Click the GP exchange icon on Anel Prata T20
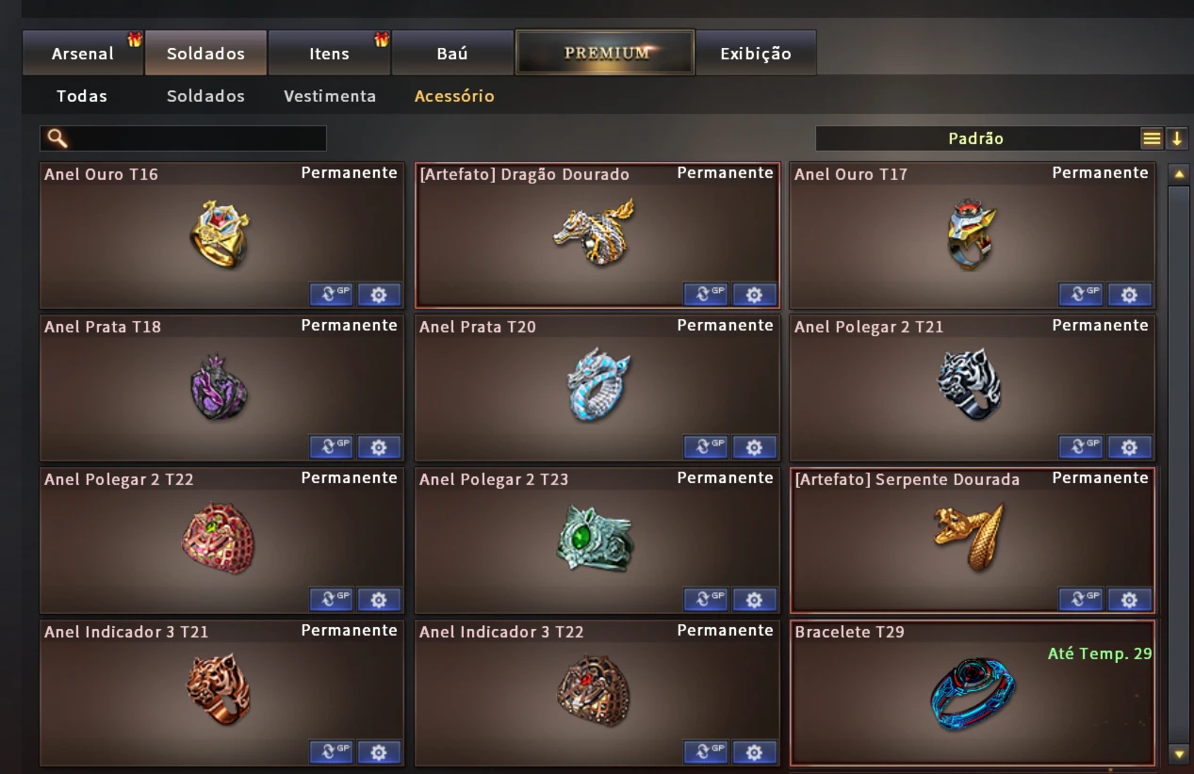Screen dimensions: 1194x774 click(x=706, y=446)
